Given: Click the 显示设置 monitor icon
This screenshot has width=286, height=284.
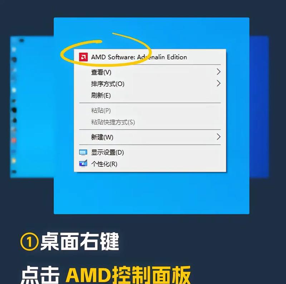Looking at the screenshot, I should pos(83,153).
